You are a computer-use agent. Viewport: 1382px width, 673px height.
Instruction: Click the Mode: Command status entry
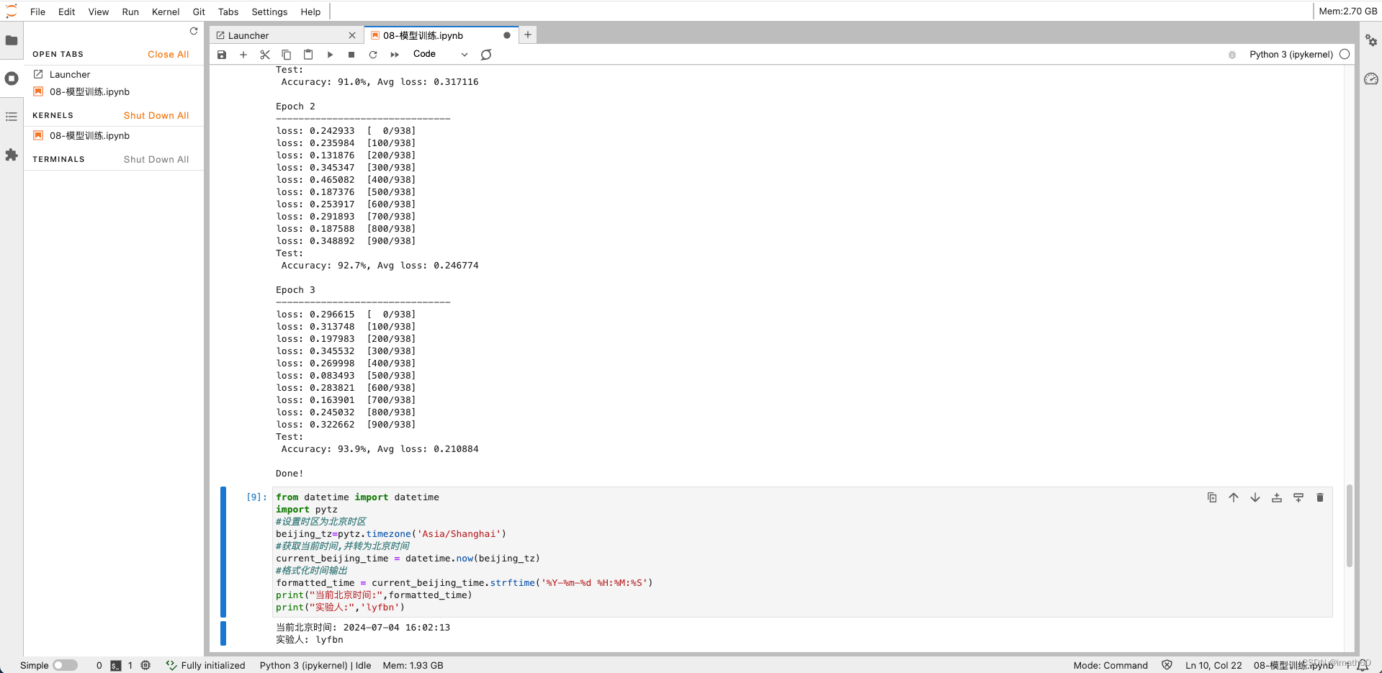[1110, 666]
